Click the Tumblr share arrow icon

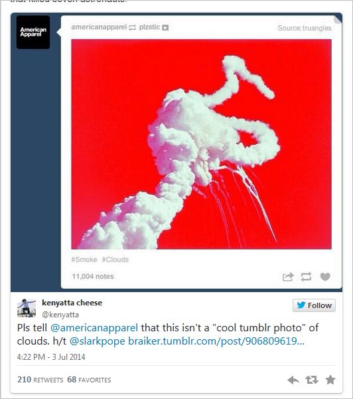288,277
